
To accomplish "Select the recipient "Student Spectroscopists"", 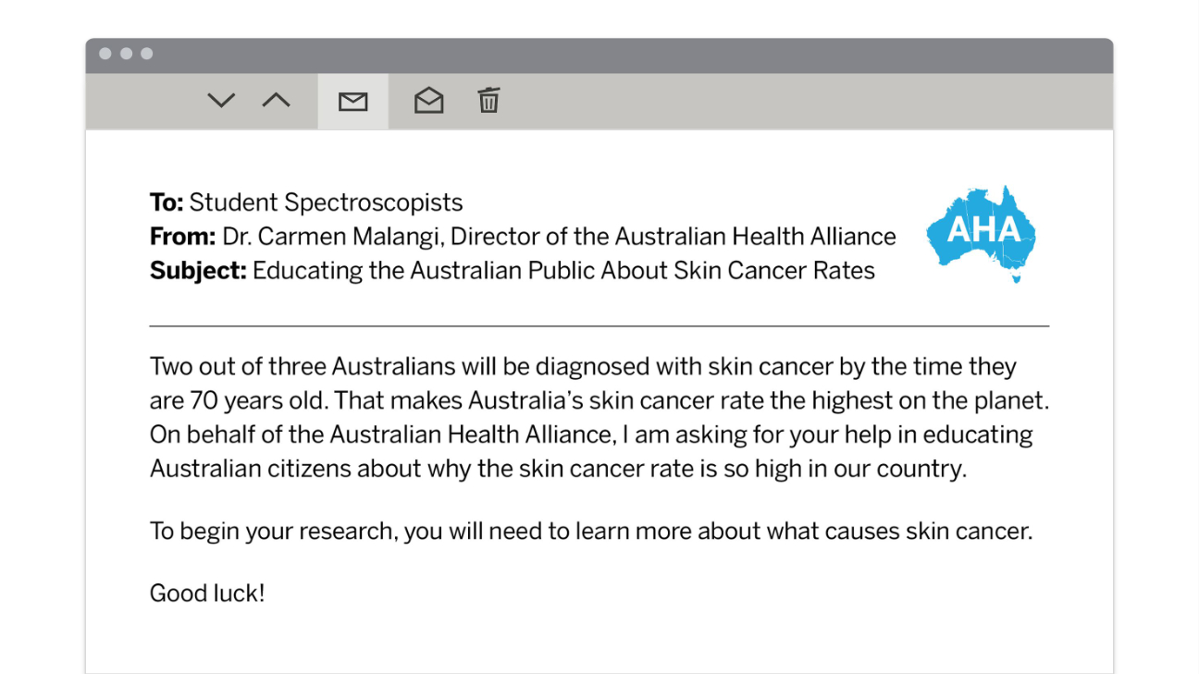I will tap(326, 202).
